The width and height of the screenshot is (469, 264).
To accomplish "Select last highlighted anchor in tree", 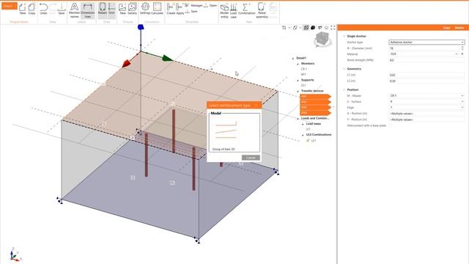I will point(315,113).
